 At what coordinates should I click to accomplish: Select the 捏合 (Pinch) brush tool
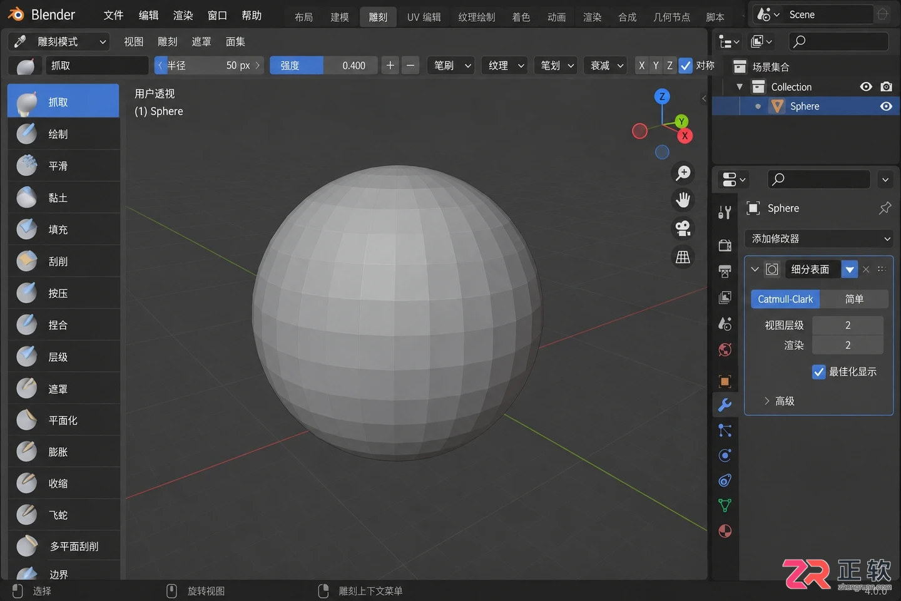tap(63, 324)
